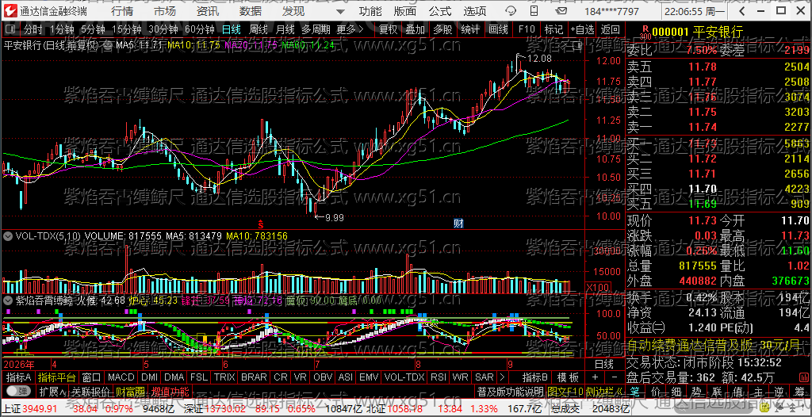
Task: Click the 返回 back button
Action: pos(611,29)
